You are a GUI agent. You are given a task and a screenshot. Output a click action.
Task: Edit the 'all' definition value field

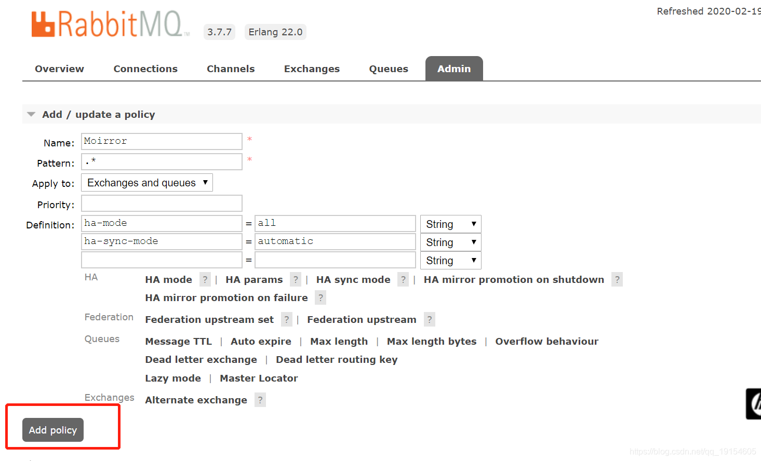click(x=335, y=224)
